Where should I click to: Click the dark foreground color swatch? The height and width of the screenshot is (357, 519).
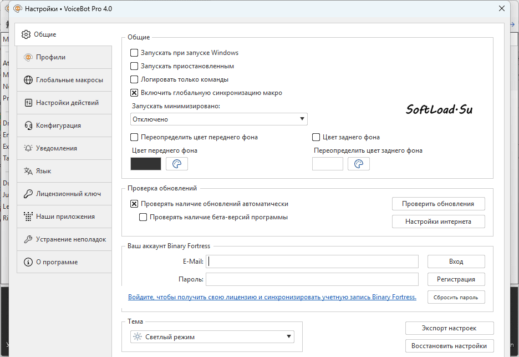[x=146, y=164]
